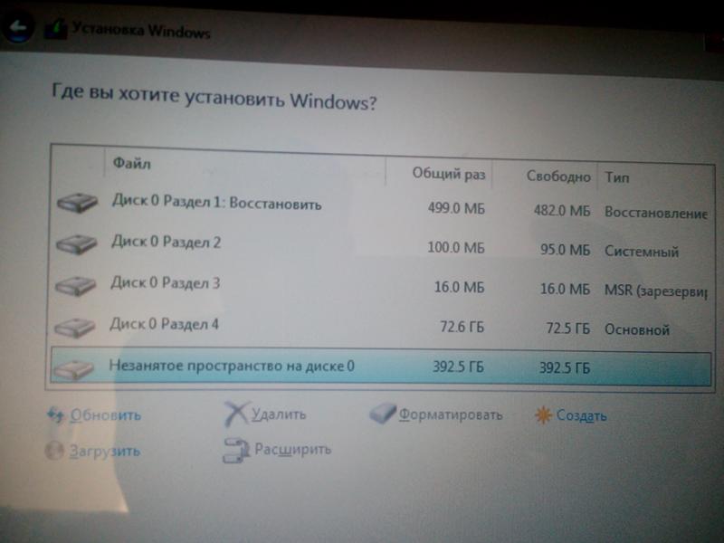Click the 499.0 МБ total size cell
724x543 pixels.
point(456,208)
